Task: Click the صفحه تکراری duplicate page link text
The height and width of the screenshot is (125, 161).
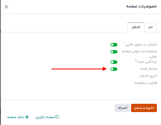Action: 45,117
